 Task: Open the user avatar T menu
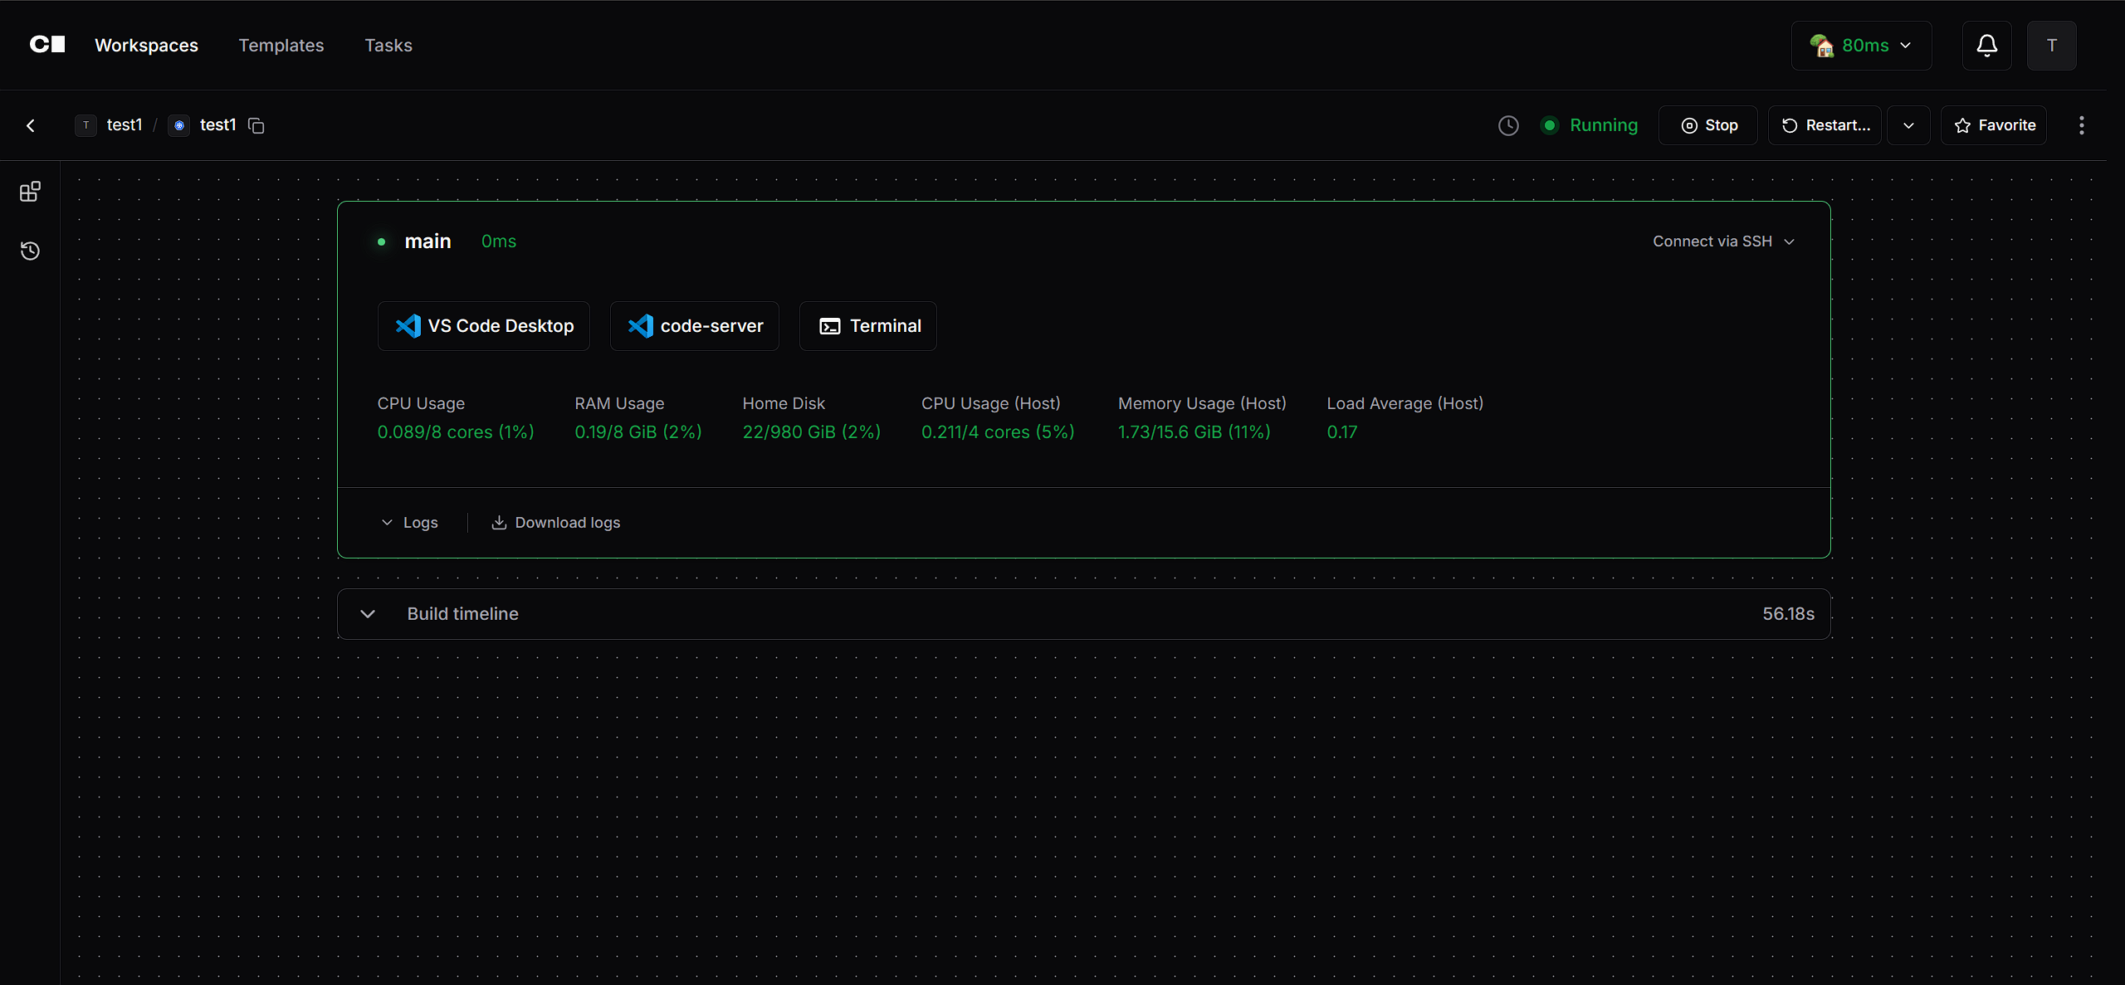(2051, 46)
